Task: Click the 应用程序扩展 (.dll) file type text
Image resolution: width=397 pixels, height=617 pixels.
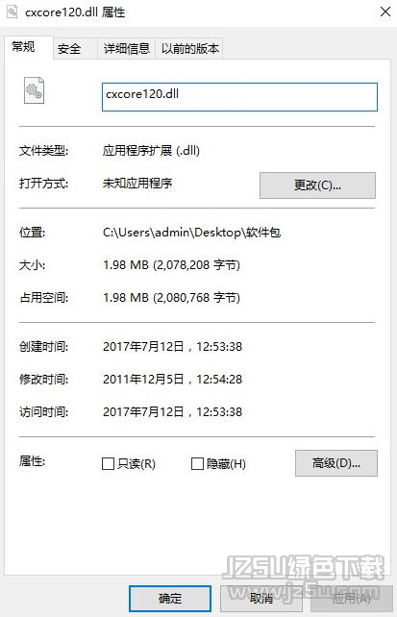Action: click(151, 150)
